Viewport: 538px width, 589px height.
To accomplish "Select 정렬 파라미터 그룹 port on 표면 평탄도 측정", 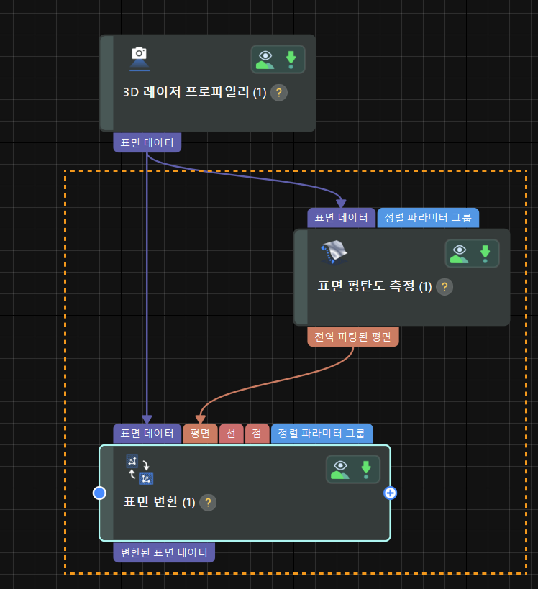I will click(x=428, y=217).
